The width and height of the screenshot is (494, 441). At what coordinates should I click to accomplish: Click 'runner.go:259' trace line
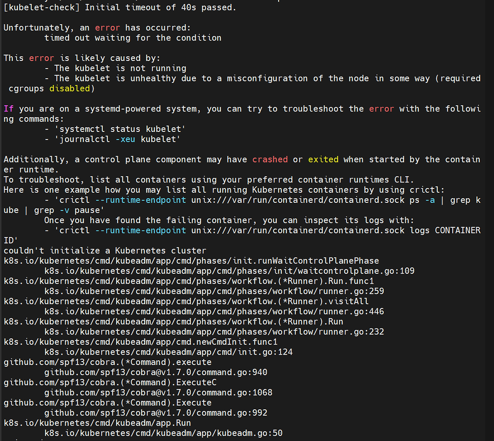pos(214,291)
